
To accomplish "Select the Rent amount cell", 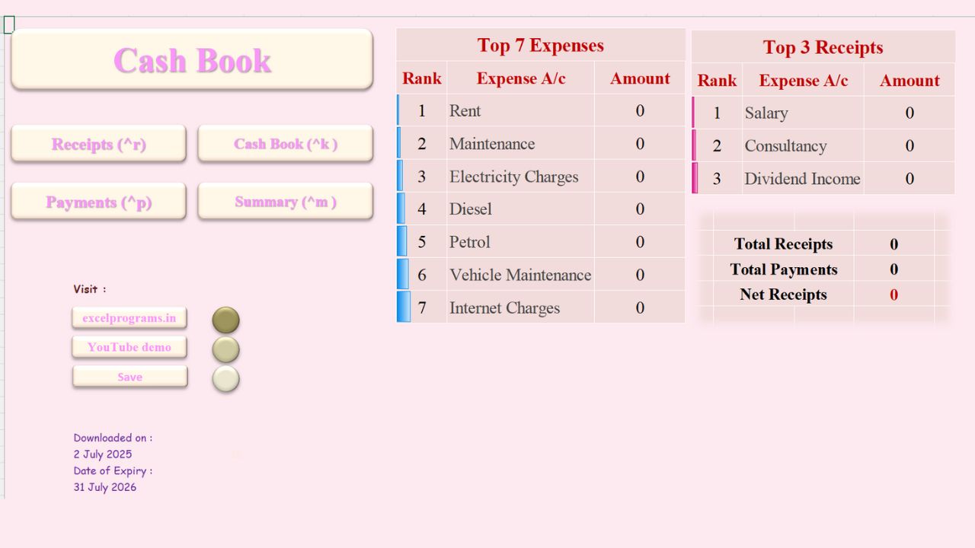I will point(640,110).
